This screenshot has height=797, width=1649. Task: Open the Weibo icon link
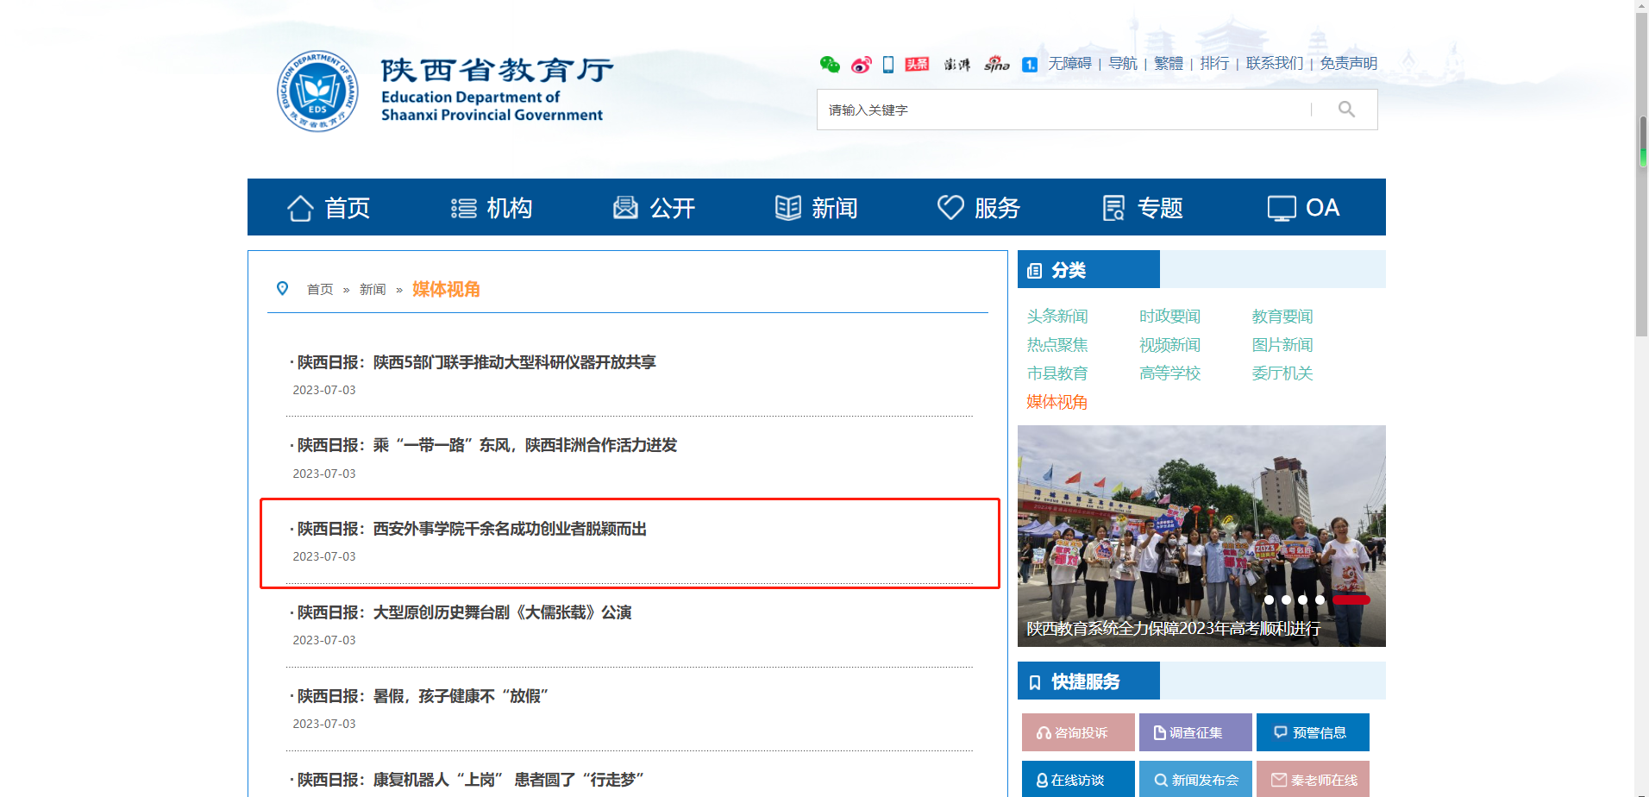click(861, 65)
